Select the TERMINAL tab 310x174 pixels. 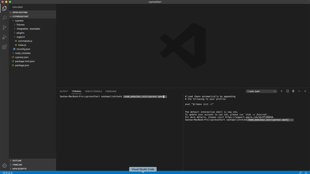coord(77,91)
